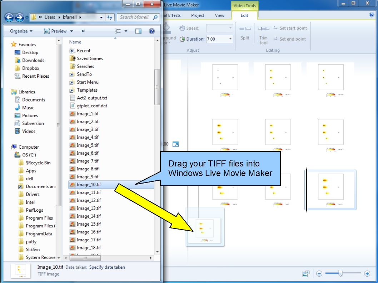Click the Movie Maker help icon
This screenshot has width=378, height=283.
coord(372,15)
